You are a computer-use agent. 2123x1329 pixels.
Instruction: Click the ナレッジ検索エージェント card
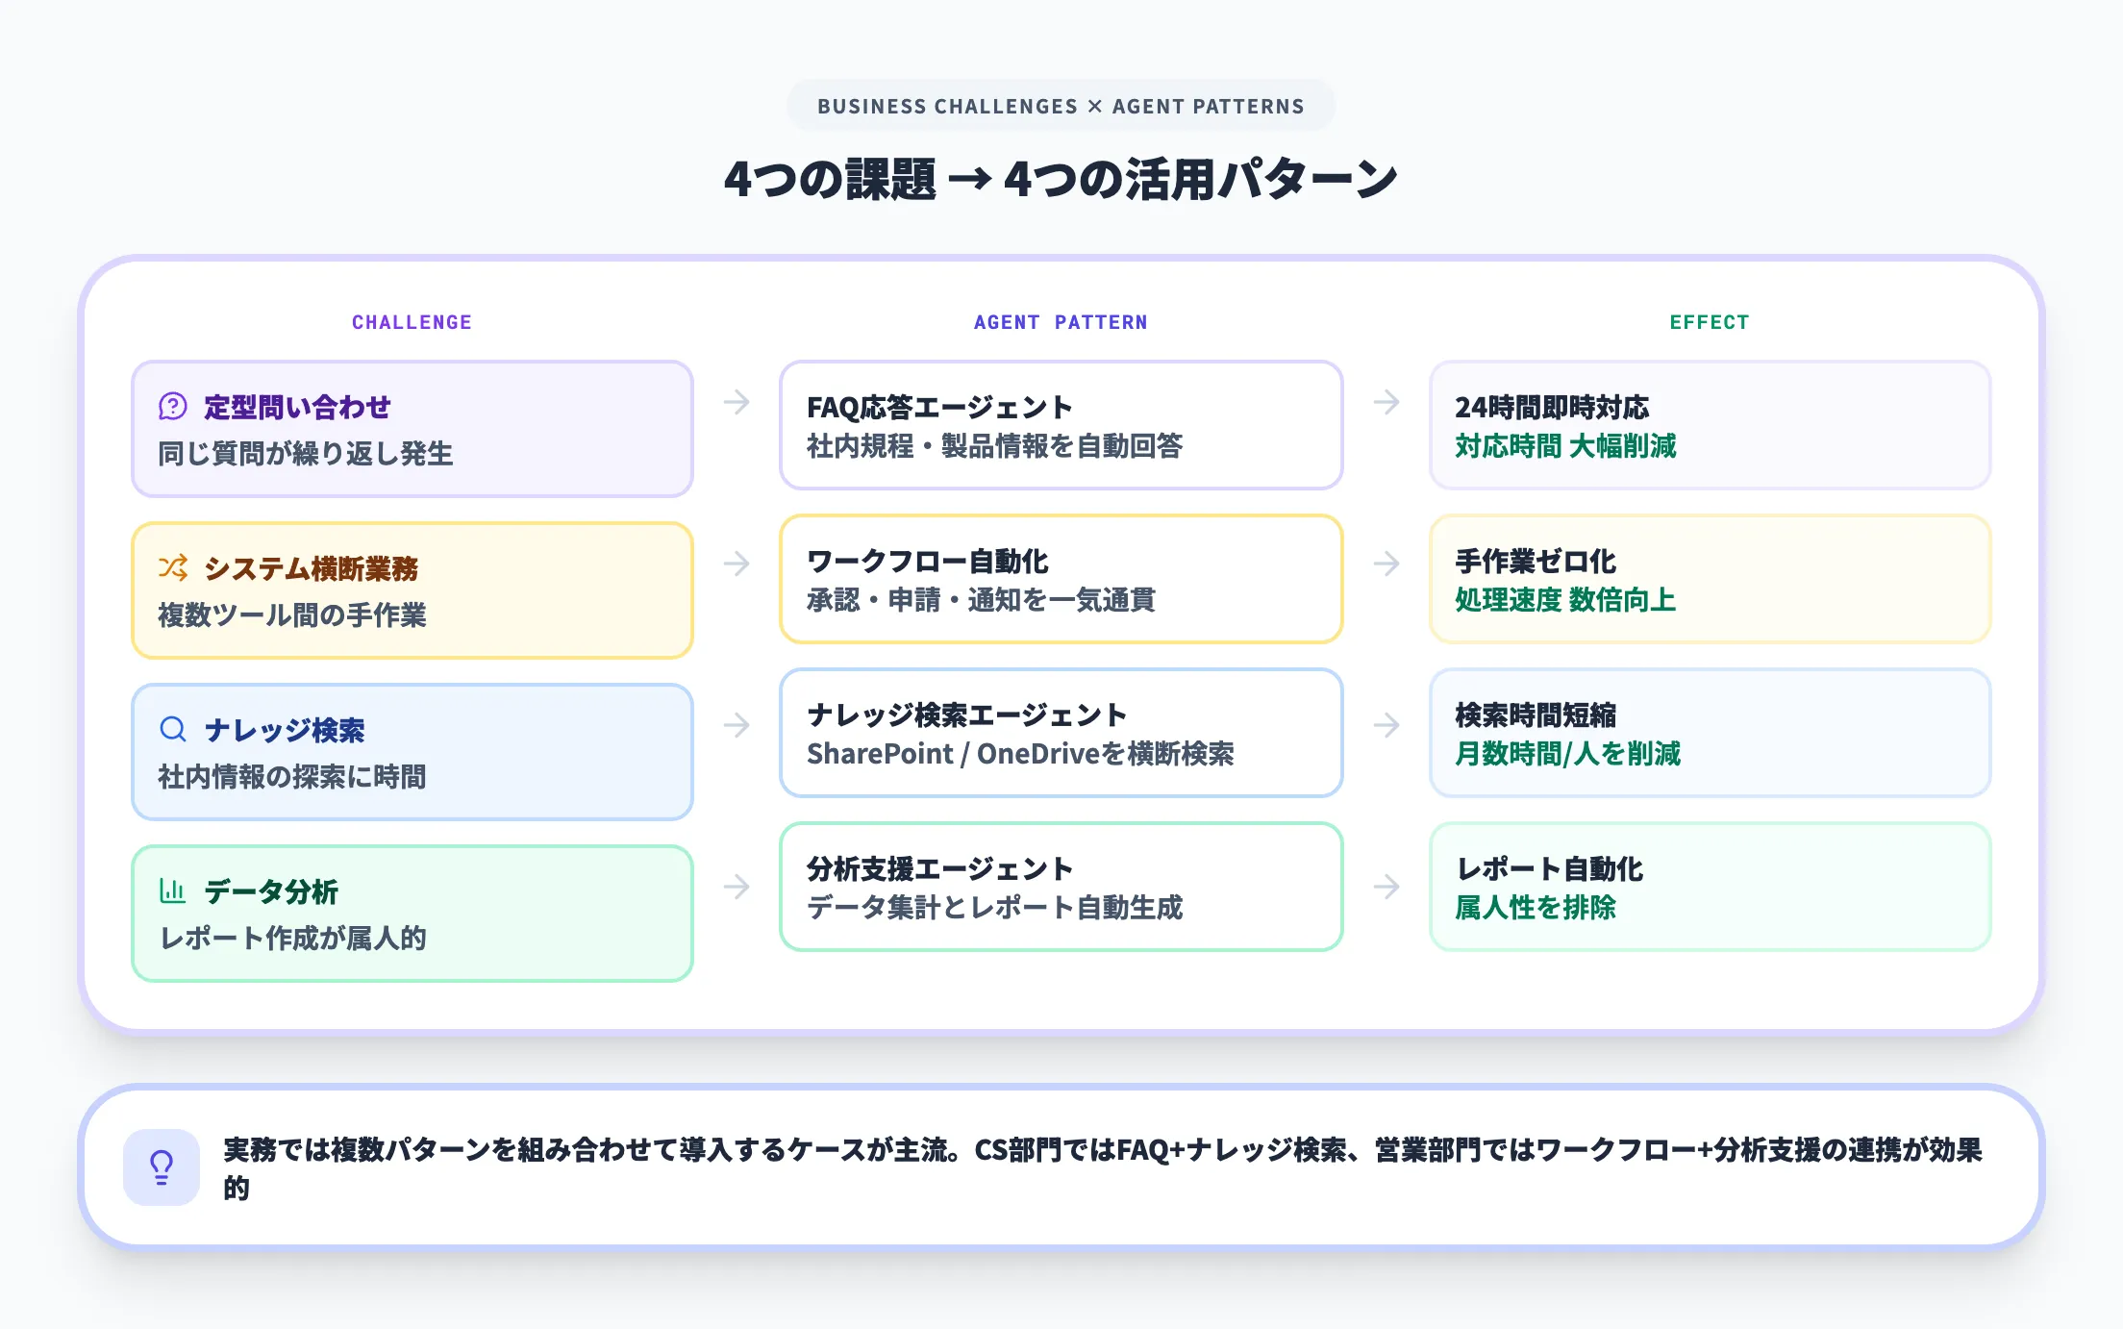tap(1060, 734)
